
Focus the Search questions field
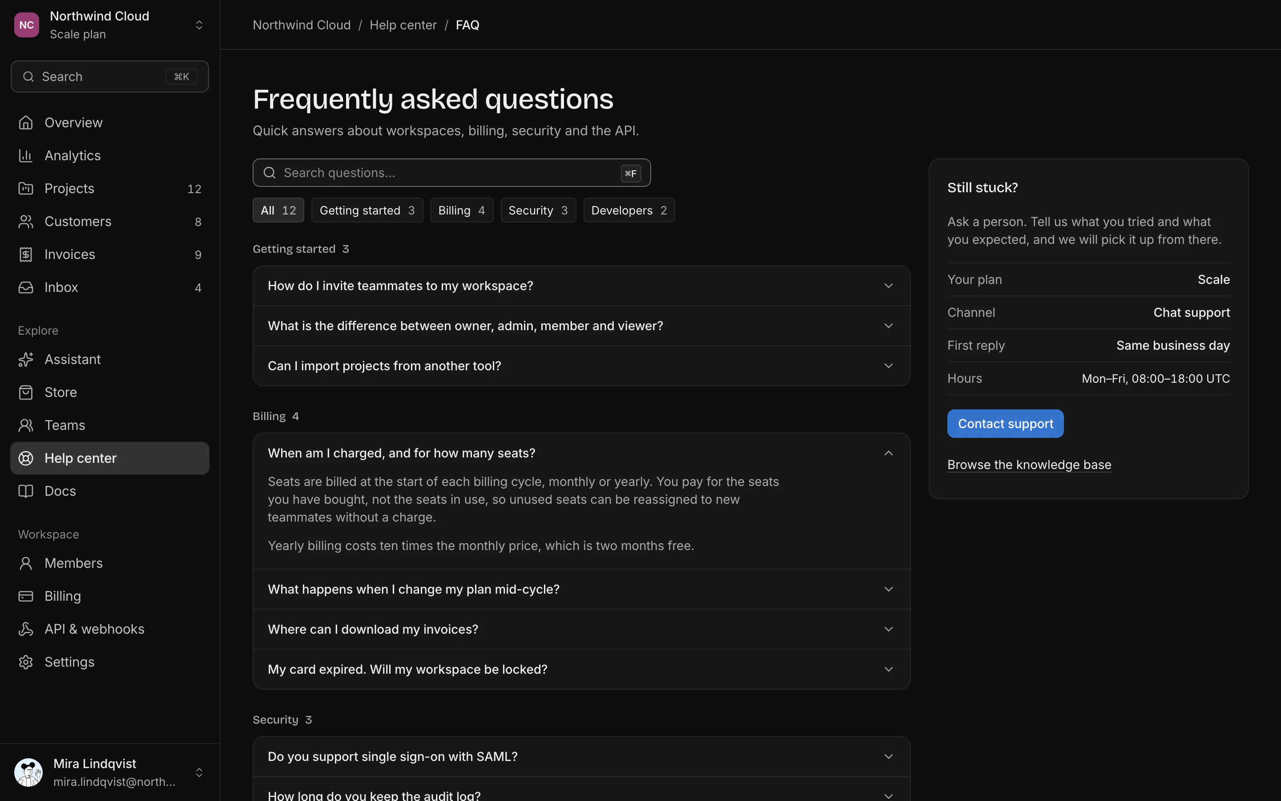tap(451, 173)
